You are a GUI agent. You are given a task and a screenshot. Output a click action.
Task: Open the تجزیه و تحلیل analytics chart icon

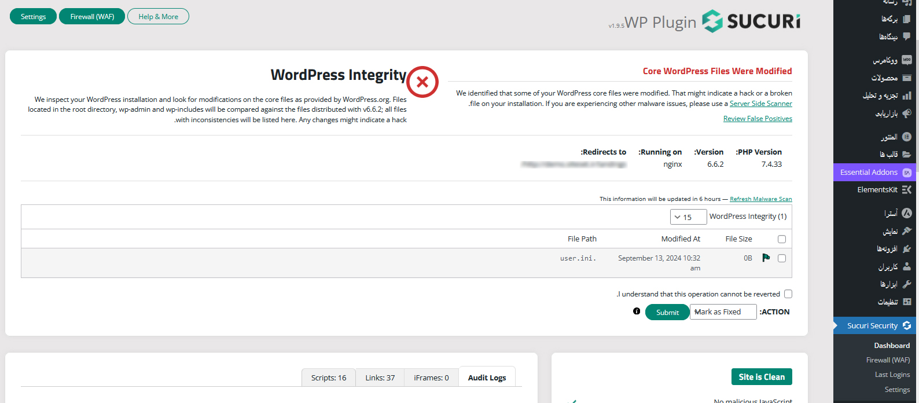tap(907, 96)
